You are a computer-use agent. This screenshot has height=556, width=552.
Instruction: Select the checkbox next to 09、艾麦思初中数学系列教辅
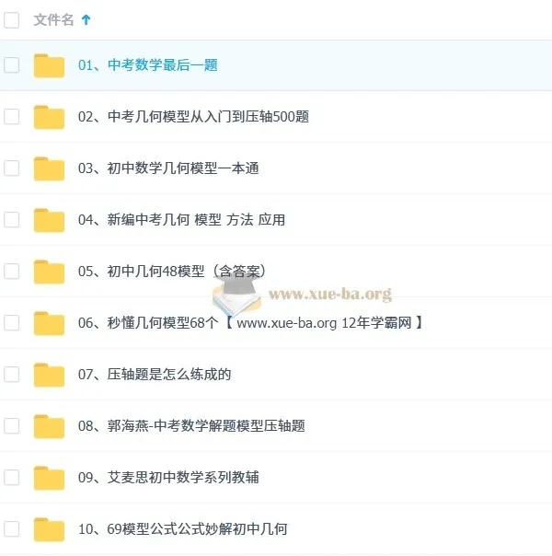point(12,477)
